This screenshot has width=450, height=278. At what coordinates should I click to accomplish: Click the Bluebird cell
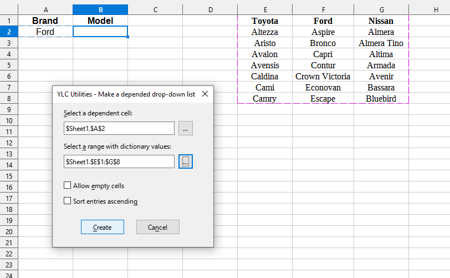point(381,98)
